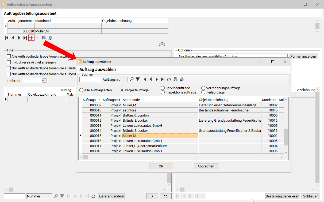
Task: Go to previous record in Auftragsbestellungsassistent order toolbar
Action: [13, 38]
